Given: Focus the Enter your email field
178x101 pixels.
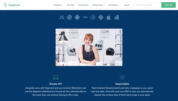Looking at the screenshot, I should click(x=148, y=5).
